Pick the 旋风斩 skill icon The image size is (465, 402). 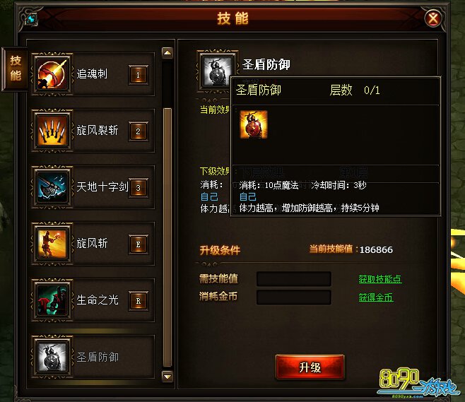[52, 244]
